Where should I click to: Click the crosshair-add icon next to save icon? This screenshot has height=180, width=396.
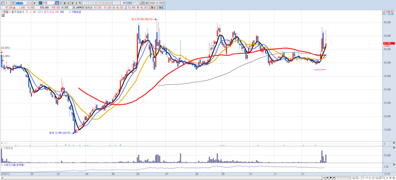pos(139,3)
